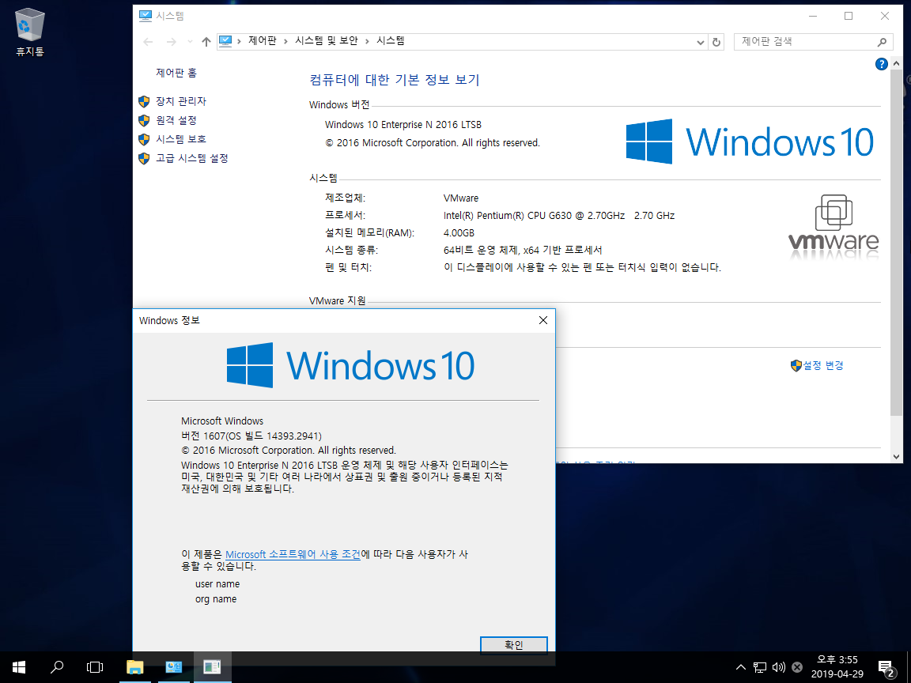This screenshot has width=911, height=683.
Task: Show hidden tray icons chevron
Action: click(x=740, y=667)
